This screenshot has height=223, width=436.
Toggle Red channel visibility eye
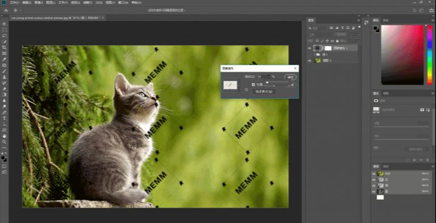374,180
